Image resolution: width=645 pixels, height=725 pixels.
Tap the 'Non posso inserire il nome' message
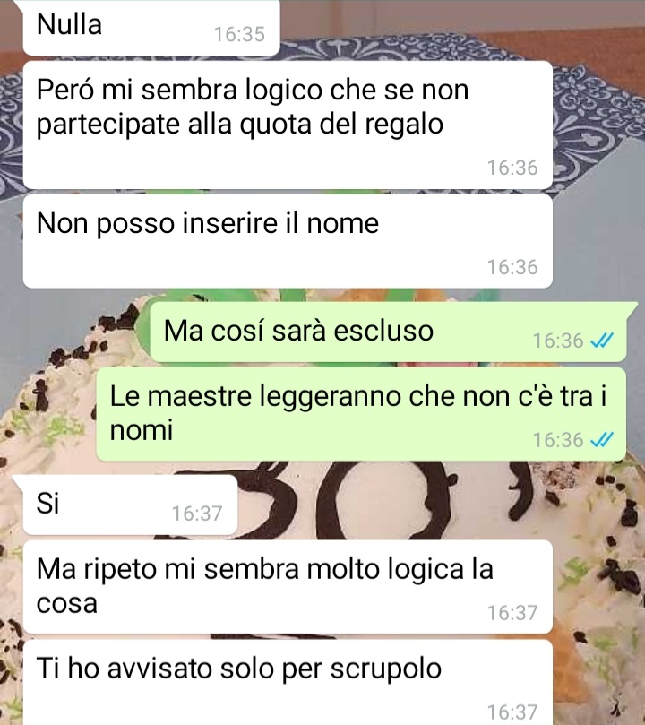(x=288, y=241)
